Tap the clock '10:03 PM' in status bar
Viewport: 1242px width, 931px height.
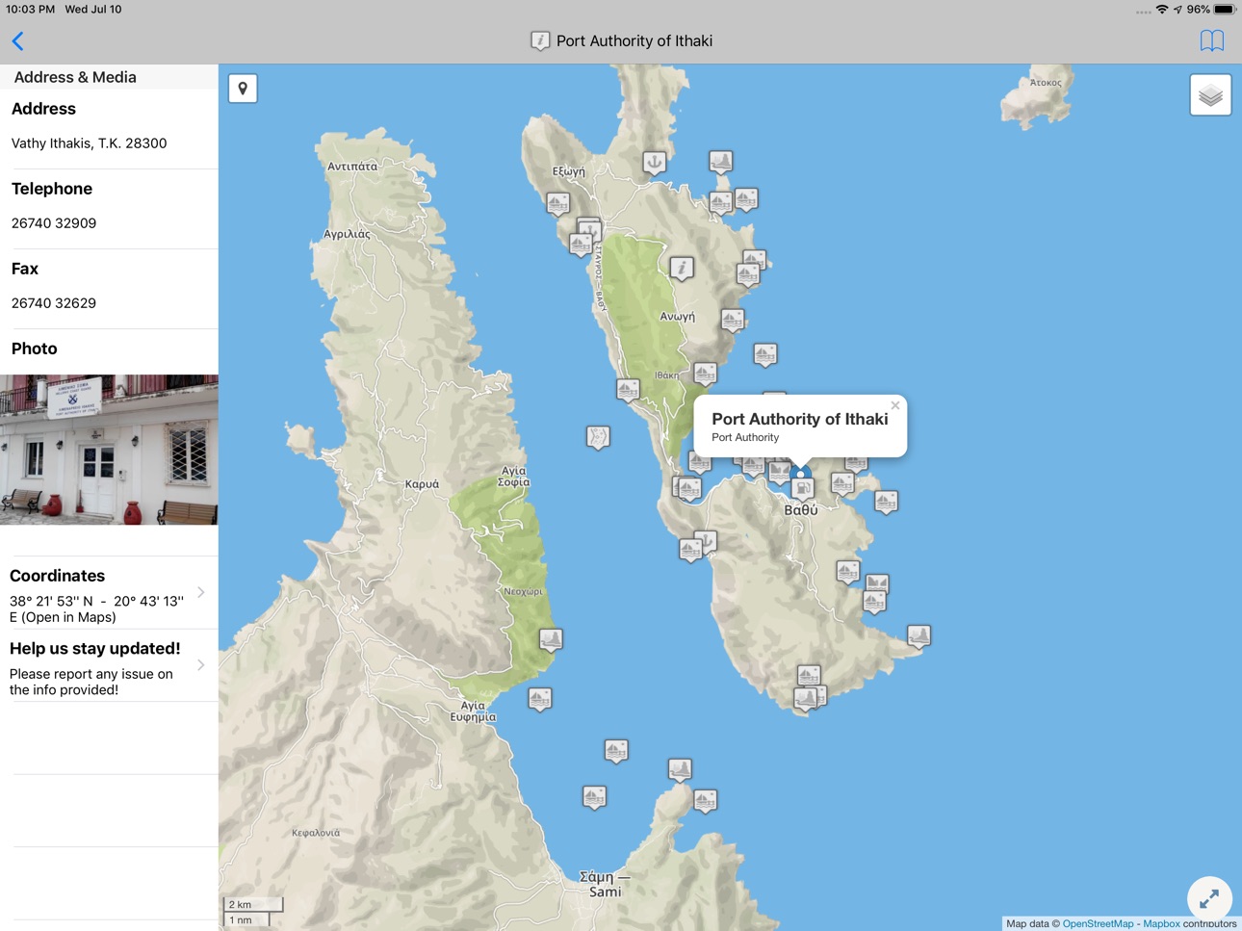(30, 9)
